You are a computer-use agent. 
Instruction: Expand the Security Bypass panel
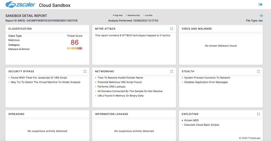[85, 72]
